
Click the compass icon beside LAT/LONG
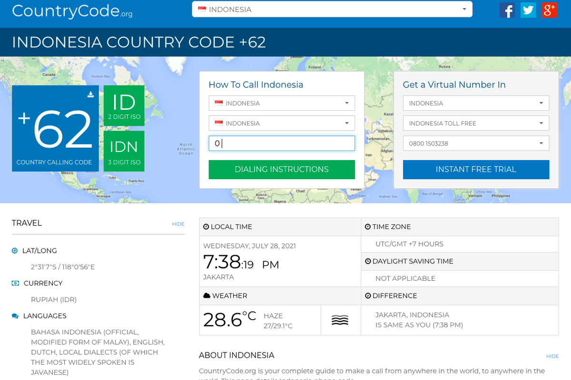(x=15, y=250)
